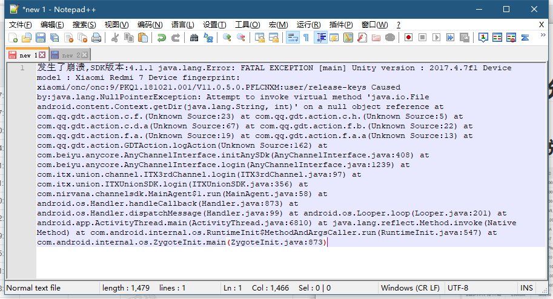The height and width of the screenshot is (299, 553).
Task: Toggle word wrap in the toolbar
Action: click(293, 38)
